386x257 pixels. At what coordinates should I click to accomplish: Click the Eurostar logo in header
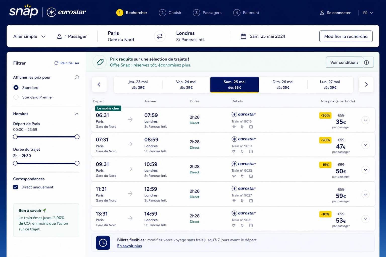coord(66,12)
